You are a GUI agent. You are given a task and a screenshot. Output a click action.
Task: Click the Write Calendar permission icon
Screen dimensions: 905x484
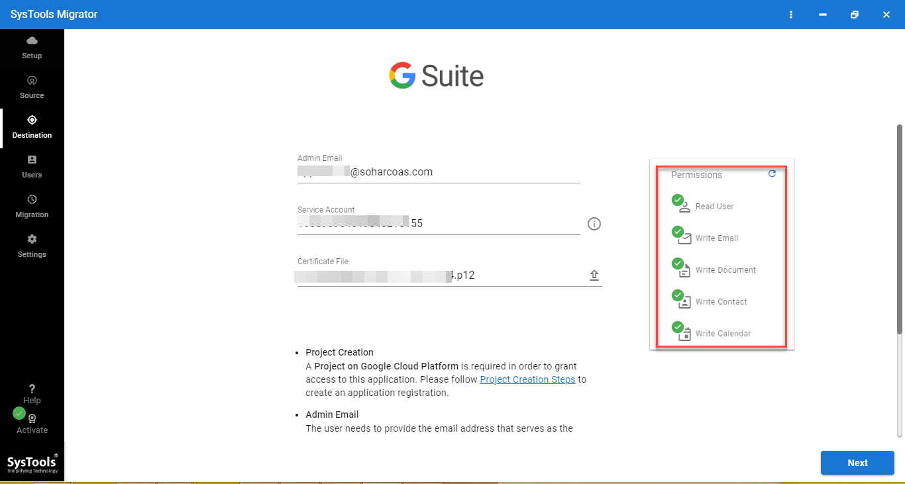[682, 332]
